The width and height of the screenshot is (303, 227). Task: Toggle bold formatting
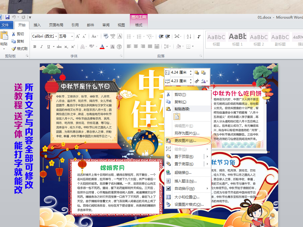(35, 47)
